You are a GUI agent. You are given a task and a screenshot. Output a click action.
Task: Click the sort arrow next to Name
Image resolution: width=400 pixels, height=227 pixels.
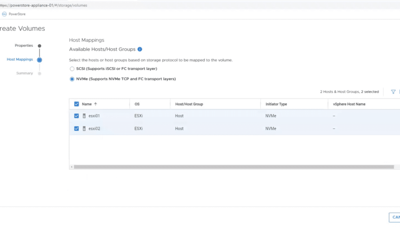96,104
